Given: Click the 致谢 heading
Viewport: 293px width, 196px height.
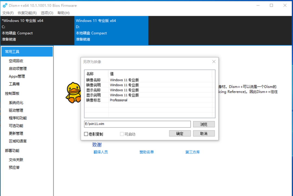Looking at the screenshot, I should tap(97, 145).
